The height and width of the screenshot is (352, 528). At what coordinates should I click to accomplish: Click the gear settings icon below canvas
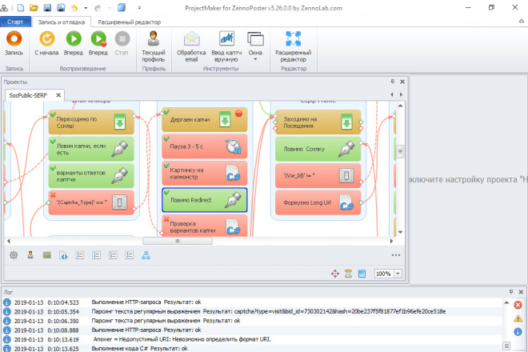[x=14, y=255]
